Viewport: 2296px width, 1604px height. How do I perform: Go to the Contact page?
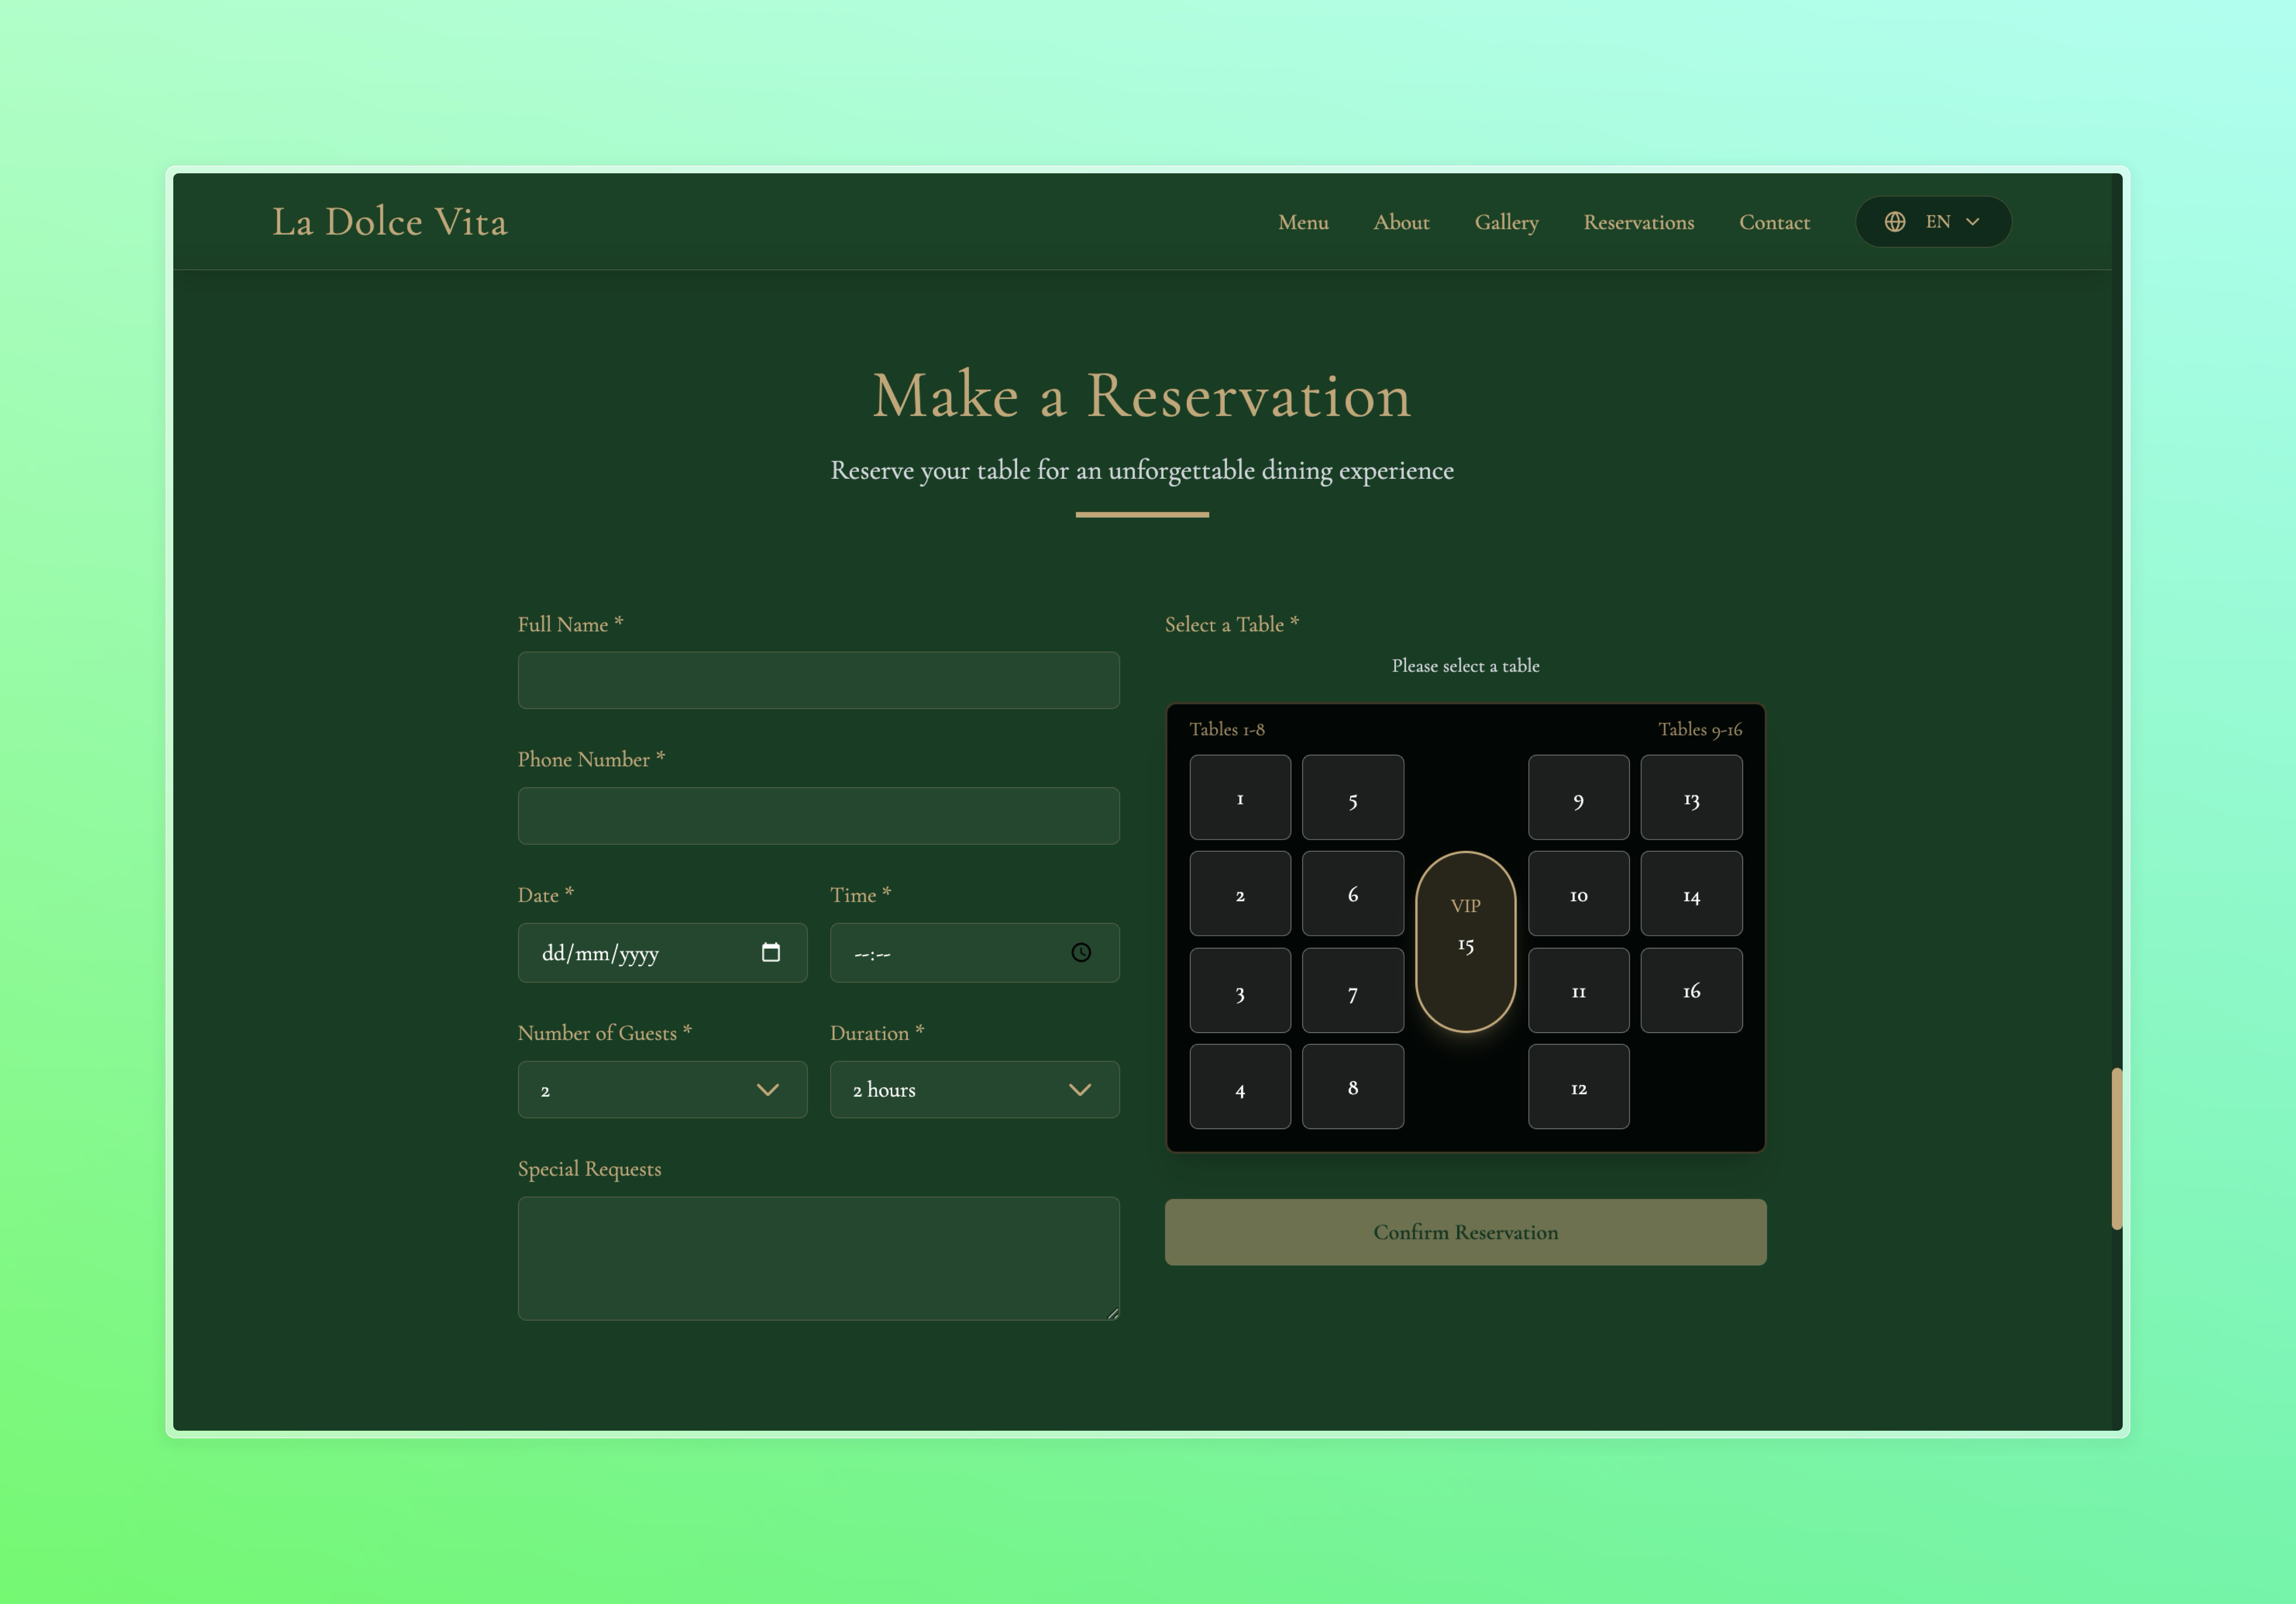1774,222
